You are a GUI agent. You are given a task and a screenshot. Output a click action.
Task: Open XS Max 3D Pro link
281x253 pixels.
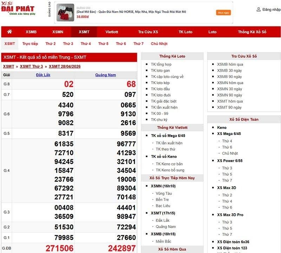[230, 215]
